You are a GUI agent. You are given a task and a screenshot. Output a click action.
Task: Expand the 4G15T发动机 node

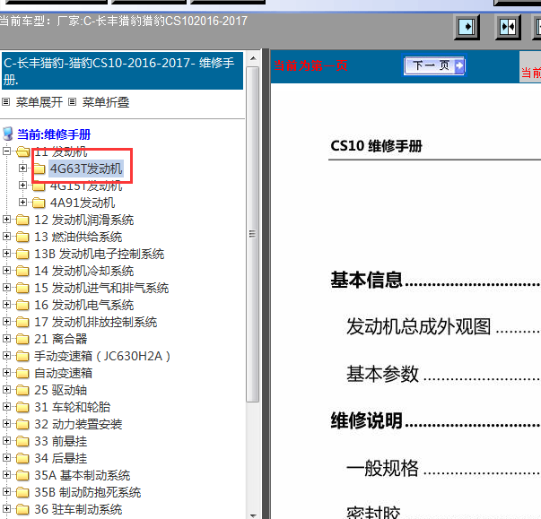point(22,186)
